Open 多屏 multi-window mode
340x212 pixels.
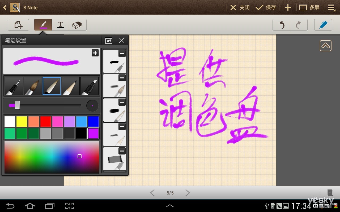(309, 7)
